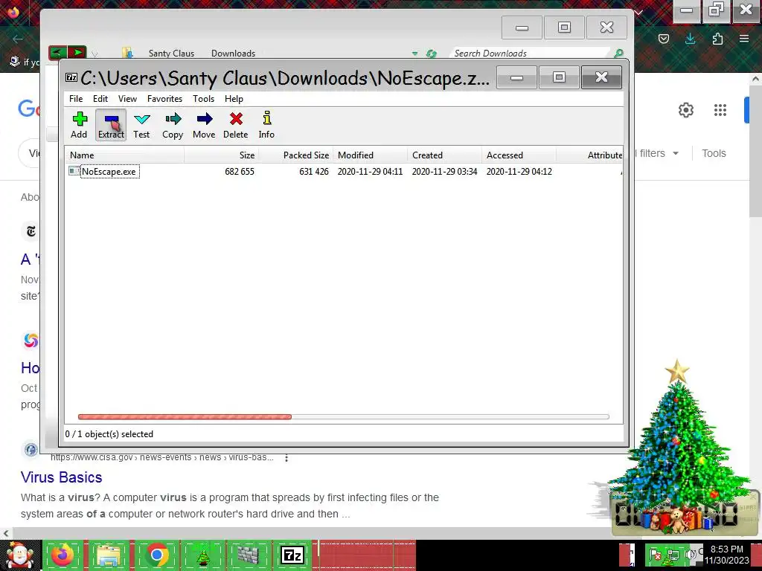Open the Firefox Pocket icon
The height and width of the screenshot is (571, 762).
[664, 39]
